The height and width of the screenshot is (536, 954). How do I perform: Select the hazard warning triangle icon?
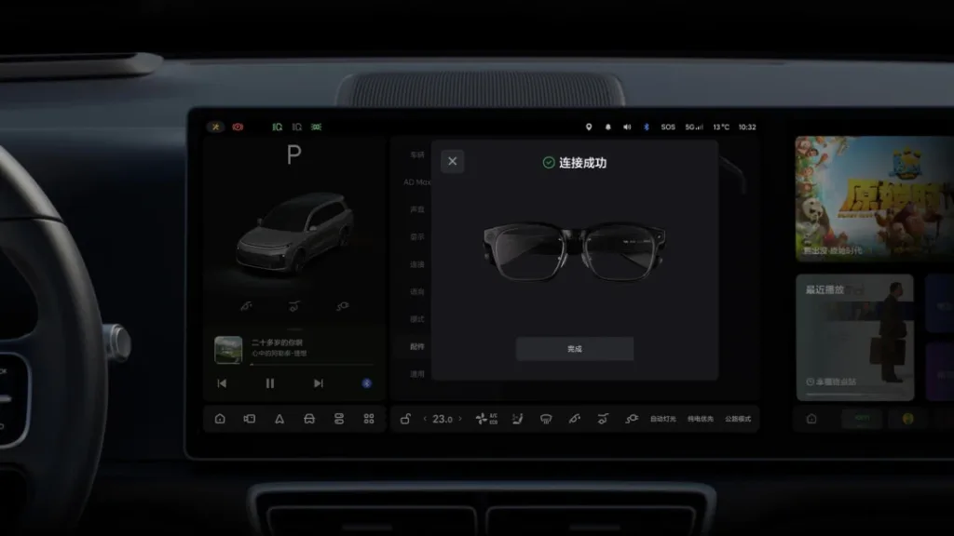(x=279, y=419)
